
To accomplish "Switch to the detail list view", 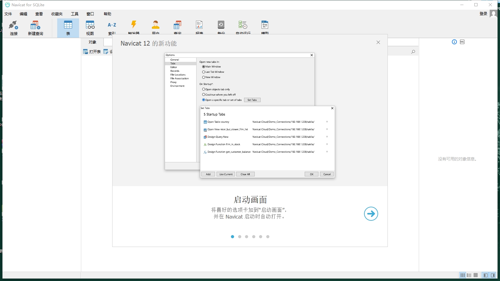I will click(469, 275).
